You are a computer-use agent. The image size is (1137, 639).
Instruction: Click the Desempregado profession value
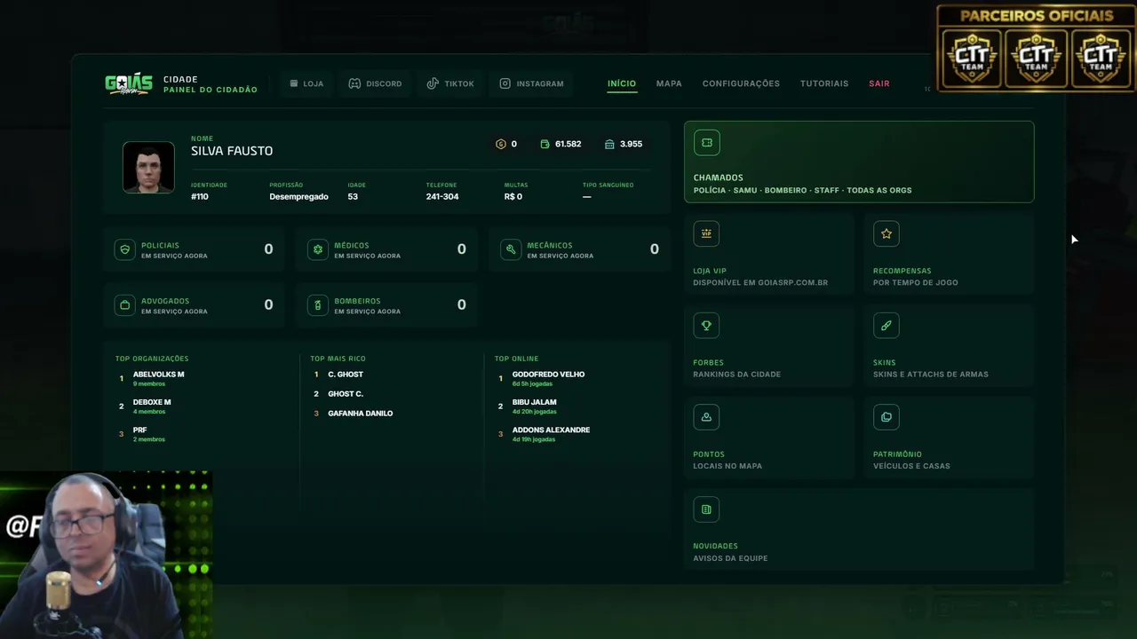(298, 196)
